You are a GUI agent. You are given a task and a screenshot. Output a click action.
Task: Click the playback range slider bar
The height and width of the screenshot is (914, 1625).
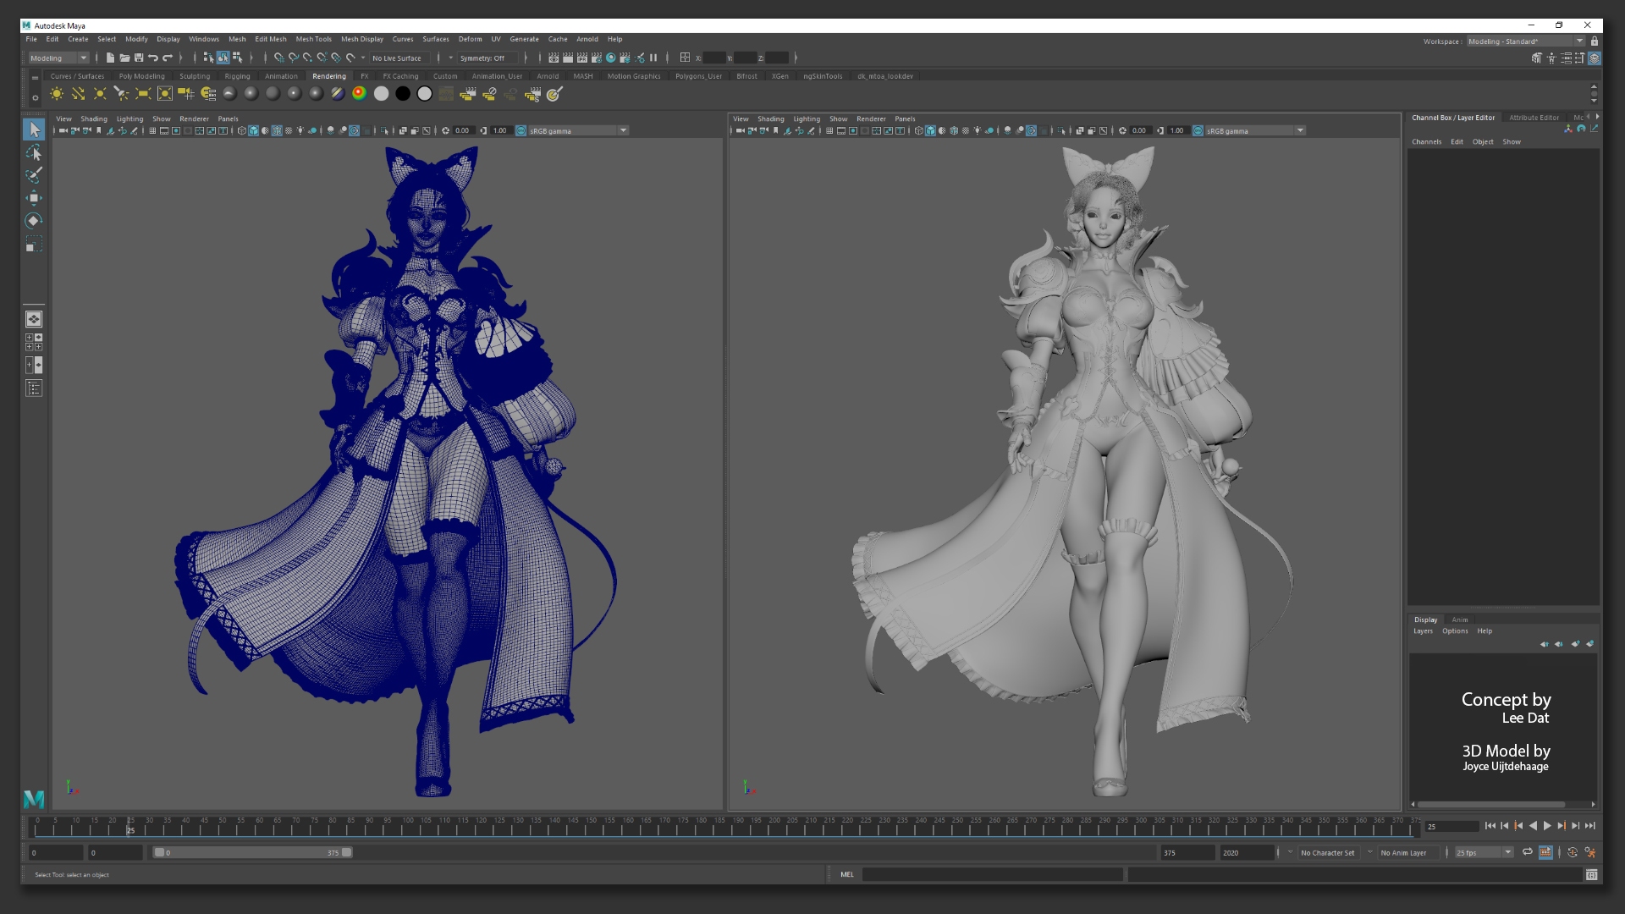252,852
